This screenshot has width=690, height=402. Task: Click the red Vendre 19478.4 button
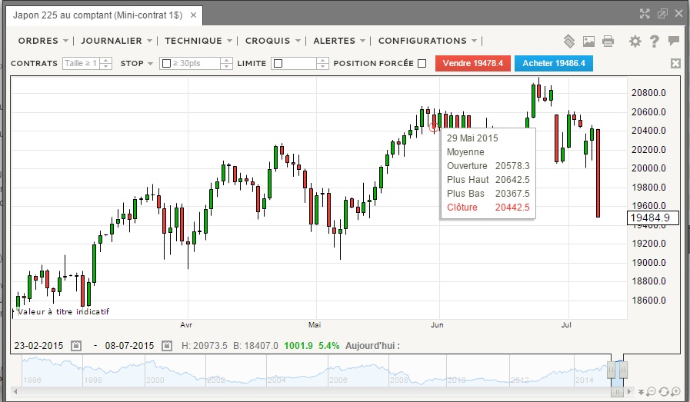click(473, 64)
